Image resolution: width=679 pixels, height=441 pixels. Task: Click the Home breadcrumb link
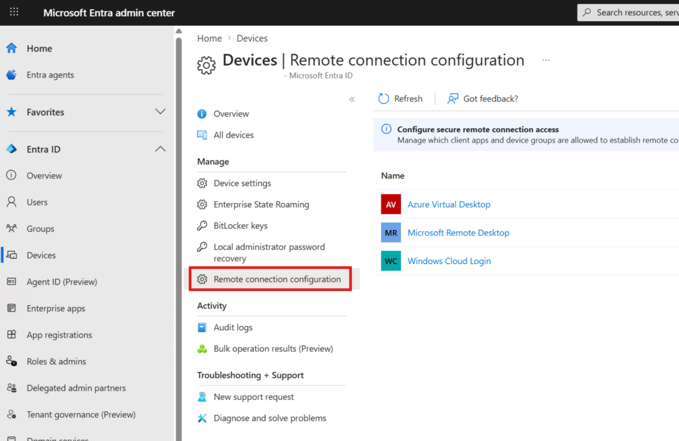(x=209, y=38)
